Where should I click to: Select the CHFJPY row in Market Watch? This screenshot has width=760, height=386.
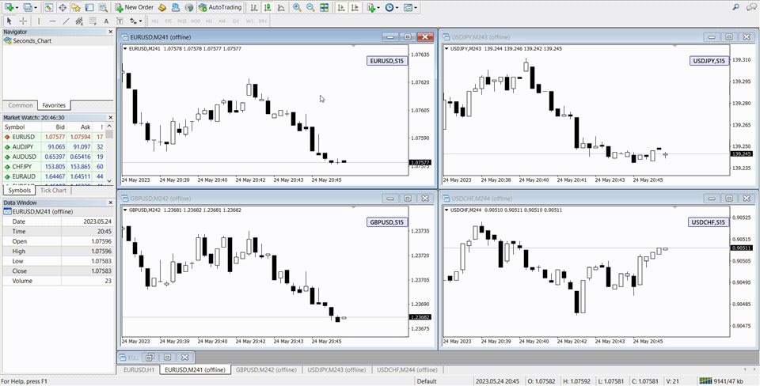[53, 166]
